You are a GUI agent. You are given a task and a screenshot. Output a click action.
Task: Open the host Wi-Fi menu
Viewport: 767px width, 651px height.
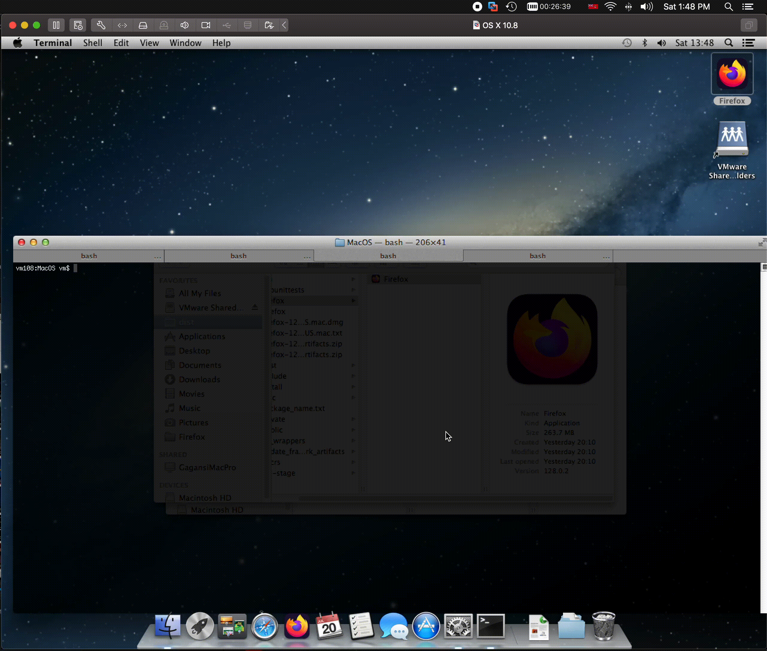pos(610,7)
